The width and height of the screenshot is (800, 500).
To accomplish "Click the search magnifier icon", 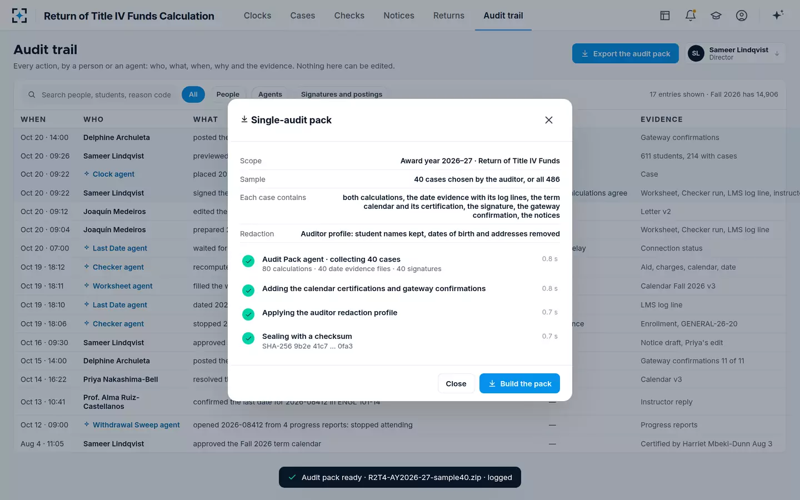I will [32, 94].
